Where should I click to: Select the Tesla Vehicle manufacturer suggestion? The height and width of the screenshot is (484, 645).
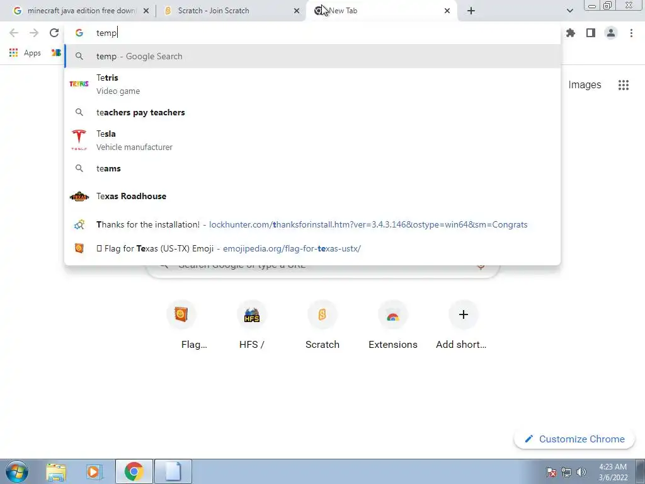click(312, 140)
